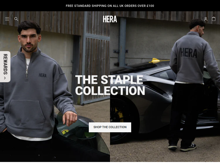220x165 pixels.
Task: Select the right hero image of model's back
Action: pyautogui.click(x=165, y=87)
